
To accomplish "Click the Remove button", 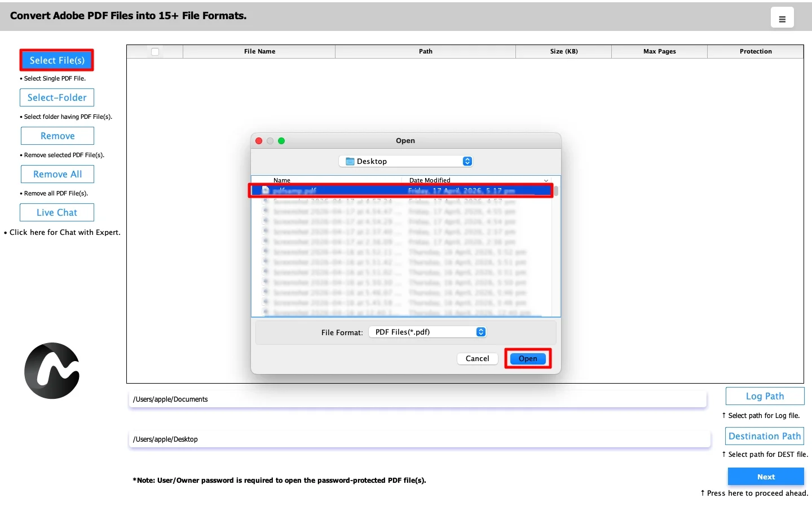I will [58, 136].
